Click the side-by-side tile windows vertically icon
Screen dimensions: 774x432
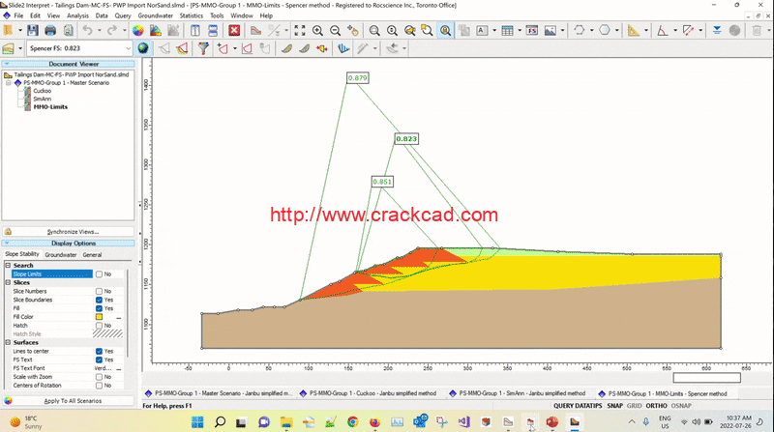[195, 31]
